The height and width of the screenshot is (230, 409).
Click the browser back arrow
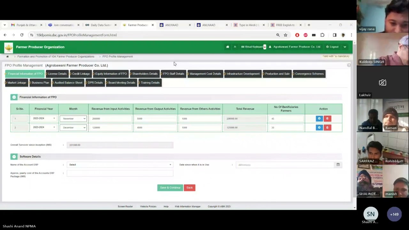[x=5, y=35]
